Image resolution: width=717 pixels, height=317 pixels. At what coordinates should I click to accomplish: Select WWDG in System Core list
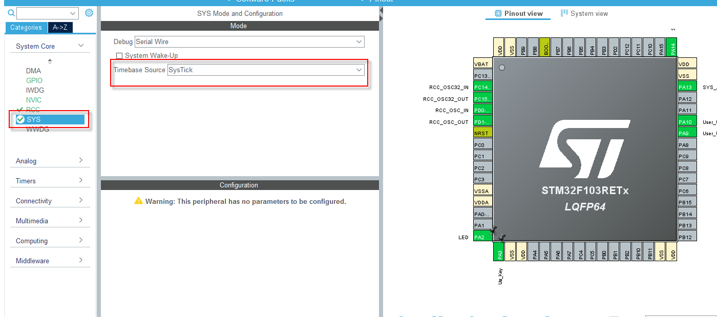click(38, 129)
